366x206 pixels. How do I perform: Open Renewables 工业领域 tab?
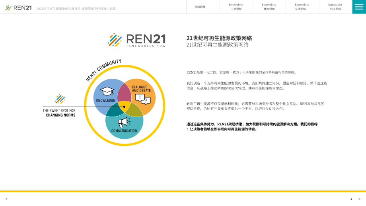pyautogui.click(x=236, y=7)
